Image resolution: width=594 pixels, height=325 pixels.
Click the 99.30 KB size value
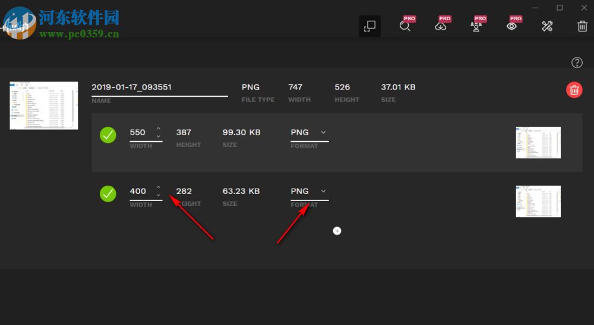point(241,132)
